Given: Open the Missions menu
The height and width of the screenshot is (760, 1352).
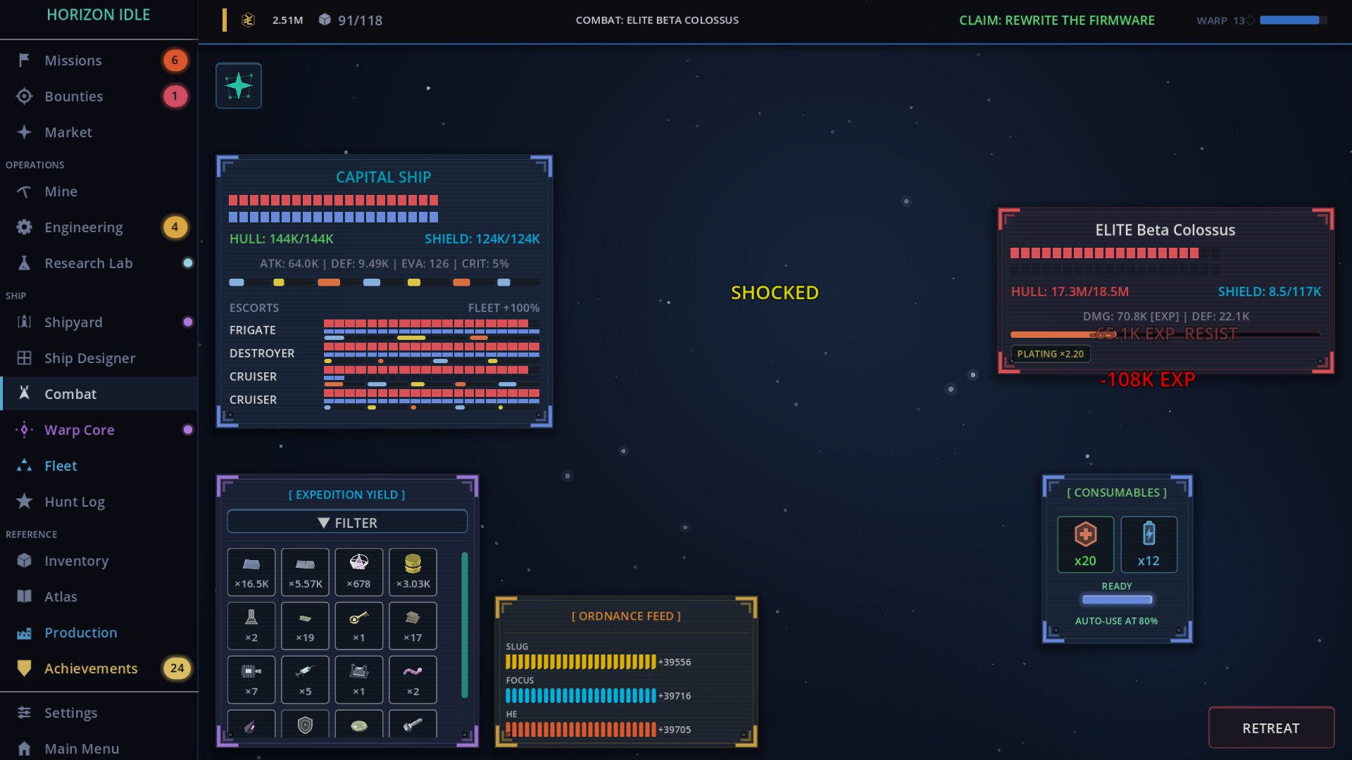Looking at the screenshot, I should tap(99, 61).
